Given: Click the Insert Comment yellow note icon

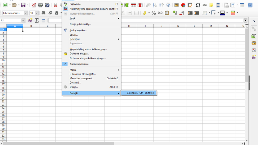Looking at the screenshot, I should (211, 5).
